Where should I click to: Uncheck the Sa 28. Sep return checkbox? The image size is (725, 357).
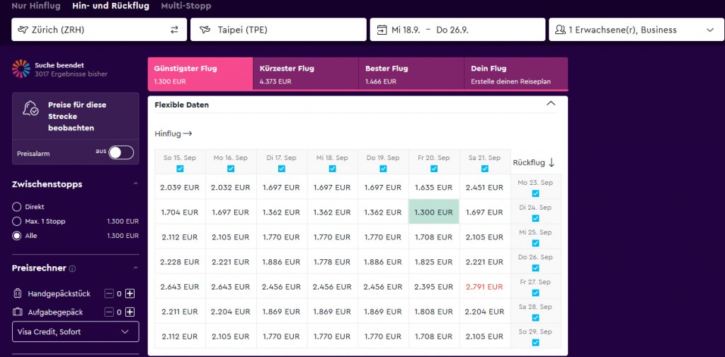(535, 318)
